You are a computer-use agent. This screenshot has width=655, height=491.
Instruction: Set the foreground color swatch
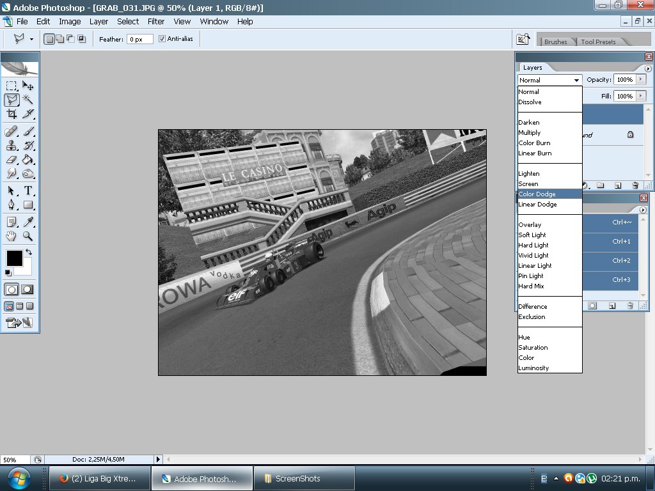coord(14,258)
